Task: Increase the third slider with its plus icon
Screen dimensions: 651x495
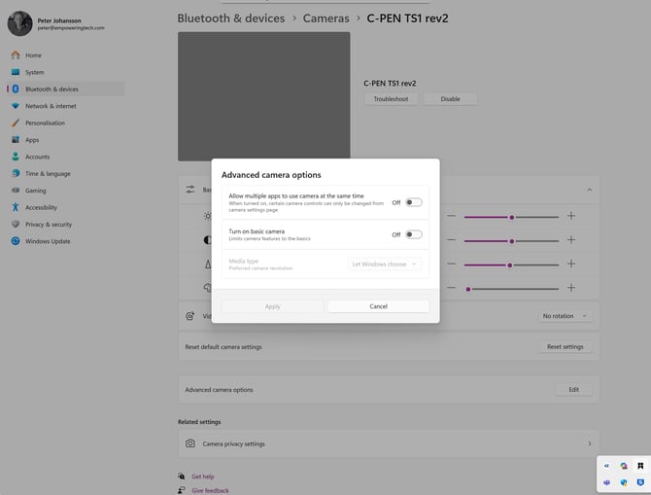Action: pyautogui.click(x=571, y=264)
